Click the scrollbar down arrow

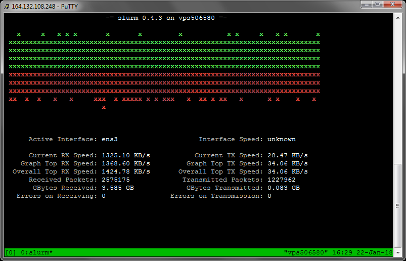[398, 253]
